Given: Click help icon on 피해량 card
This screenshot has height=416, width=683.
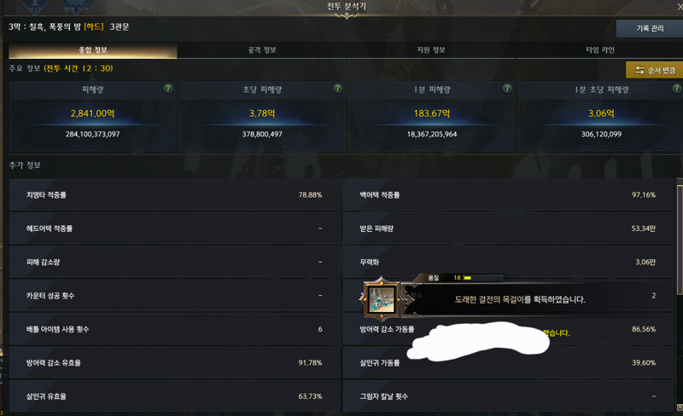Looking at the screenshot, I should coord(167,89).
